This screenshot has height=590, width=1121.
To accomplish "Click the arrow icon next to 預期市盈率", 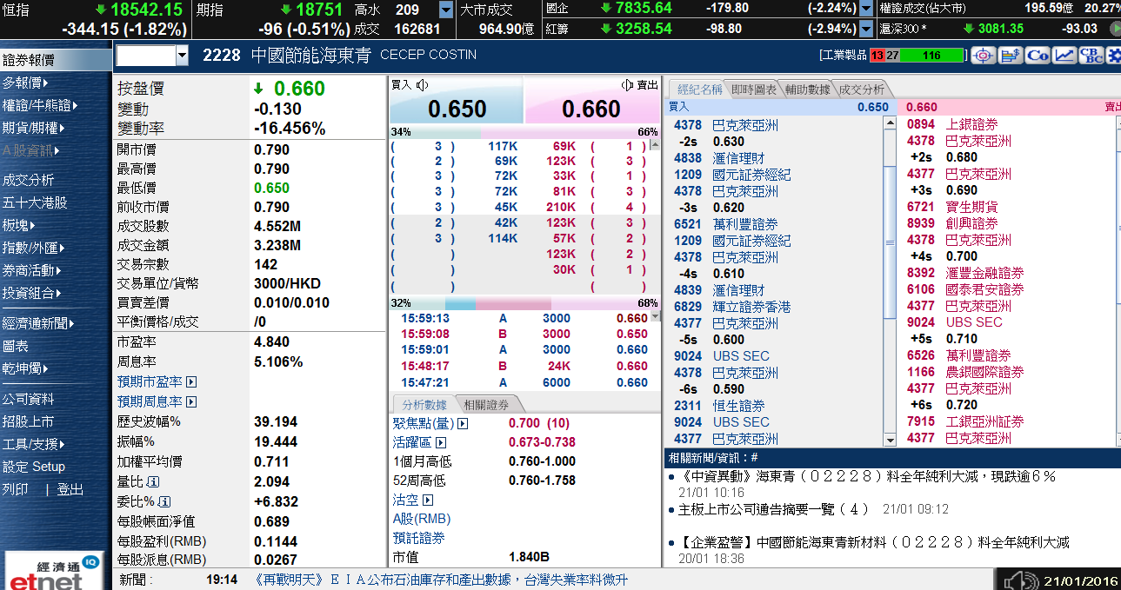I will coord(191,381).
